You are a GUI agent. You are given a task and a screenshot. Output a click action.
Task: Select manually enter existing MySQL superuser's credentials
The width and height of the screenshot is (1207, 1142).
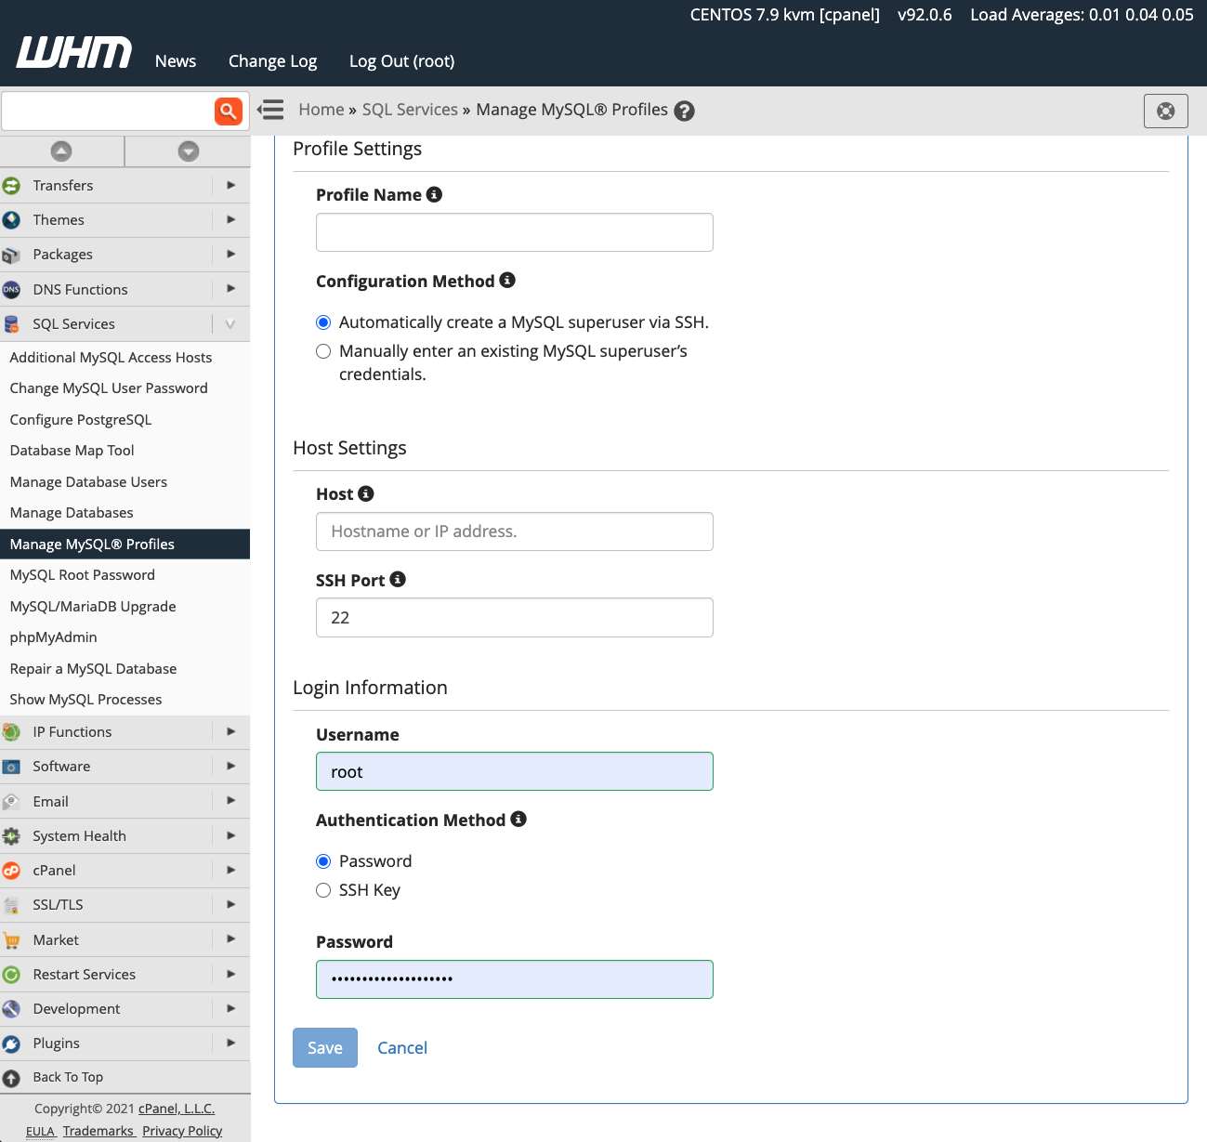(x=323, y=351)
